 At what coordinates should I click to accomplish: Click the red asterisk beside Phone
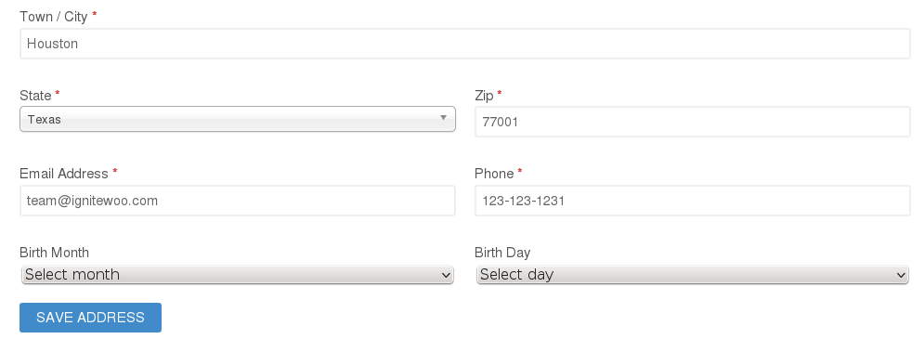coord(520,172)
